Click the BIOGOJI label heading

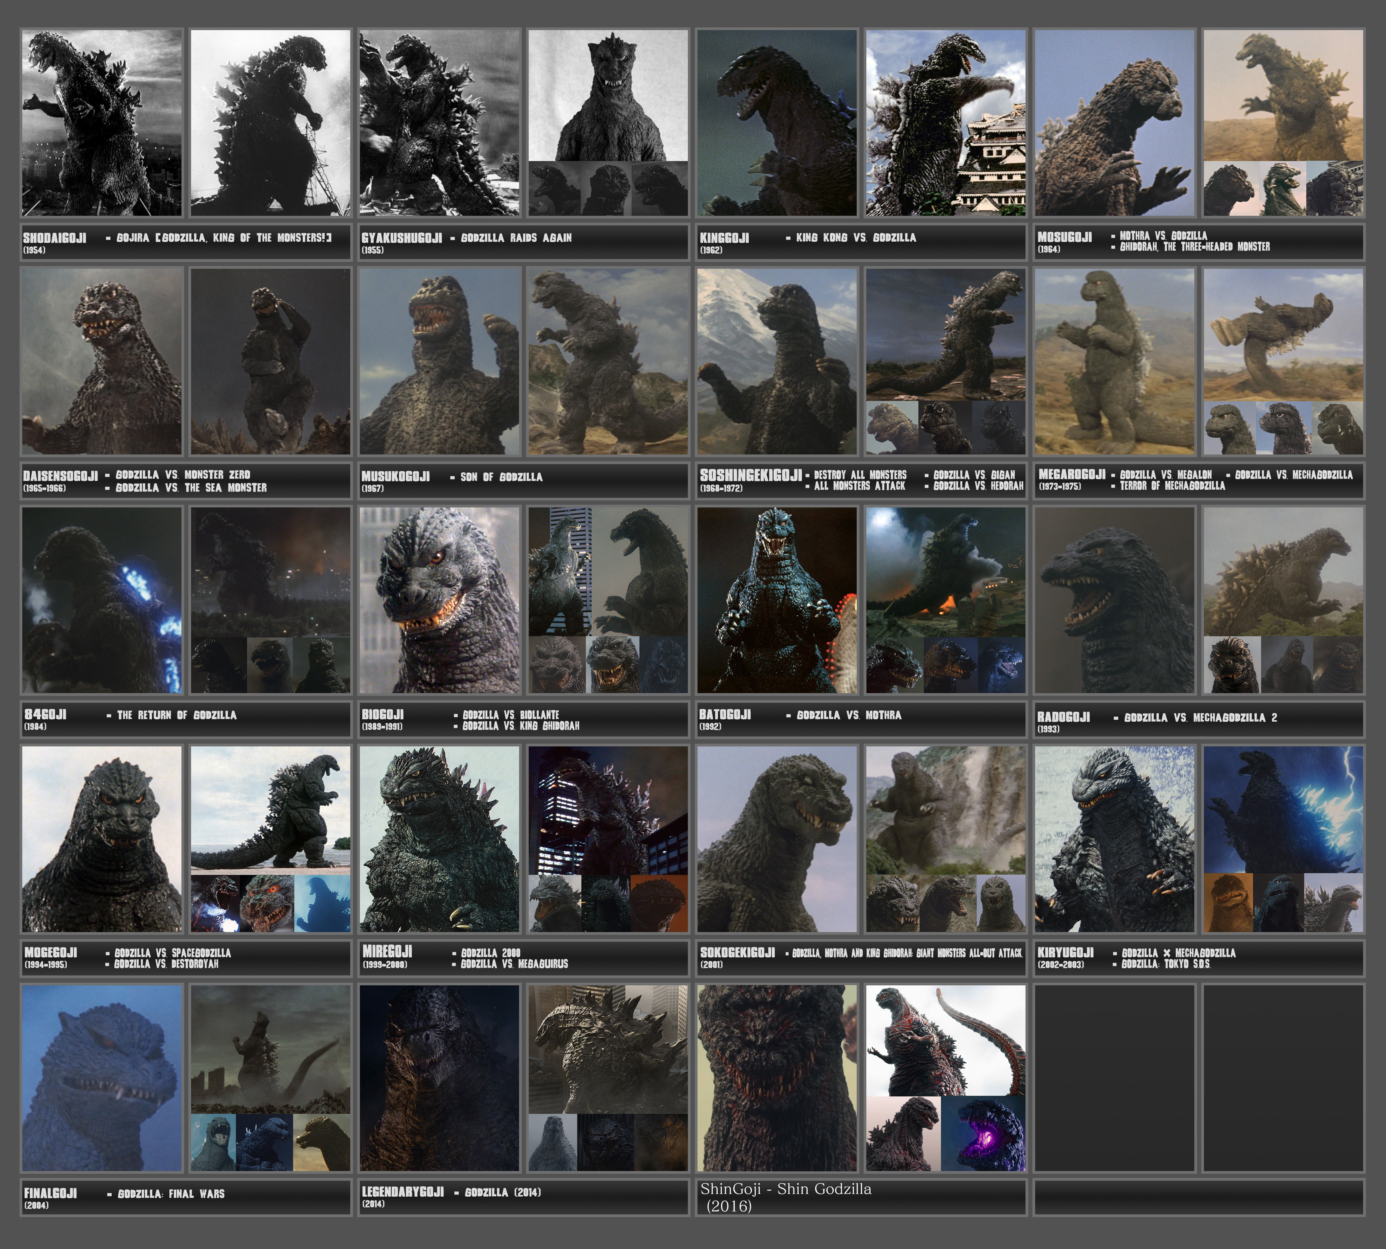383,714
